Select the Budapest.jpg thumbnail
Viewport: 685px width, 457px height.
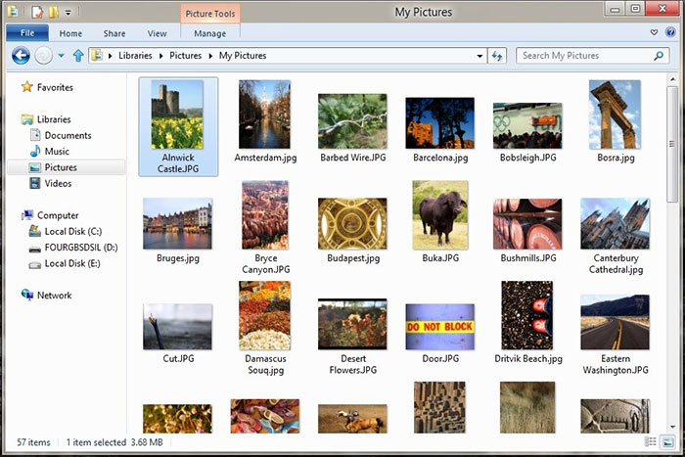pos(351,232)
